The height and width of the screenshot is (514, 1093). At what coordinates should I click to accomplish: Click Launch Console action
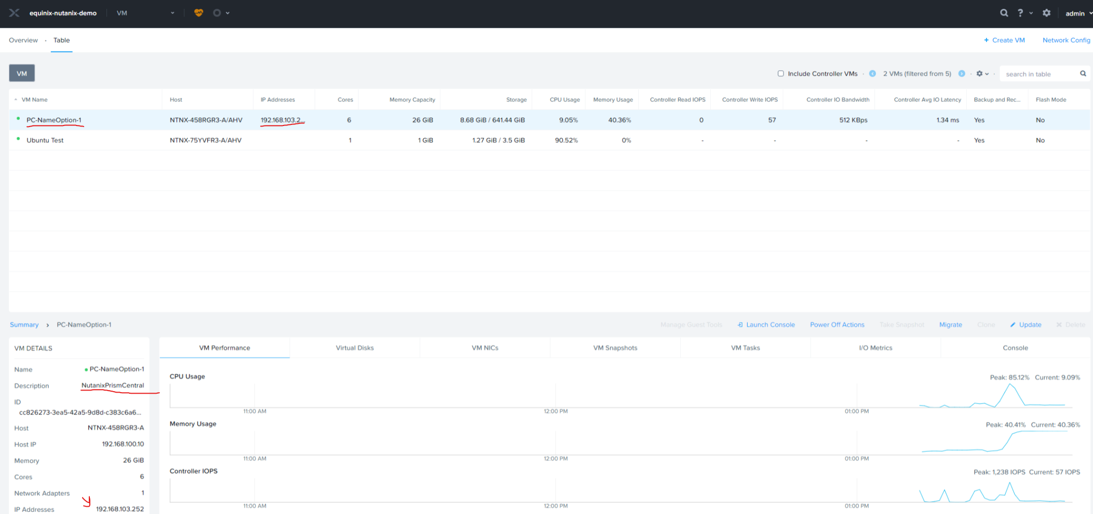click(770, 325)
